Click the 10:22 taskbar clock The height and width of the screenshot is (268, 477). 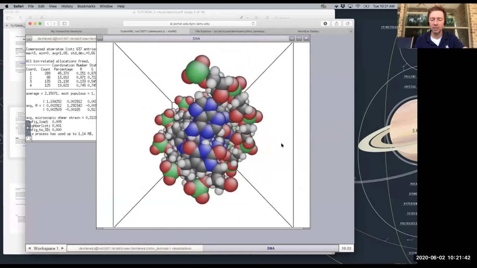[x=346, y=248]
